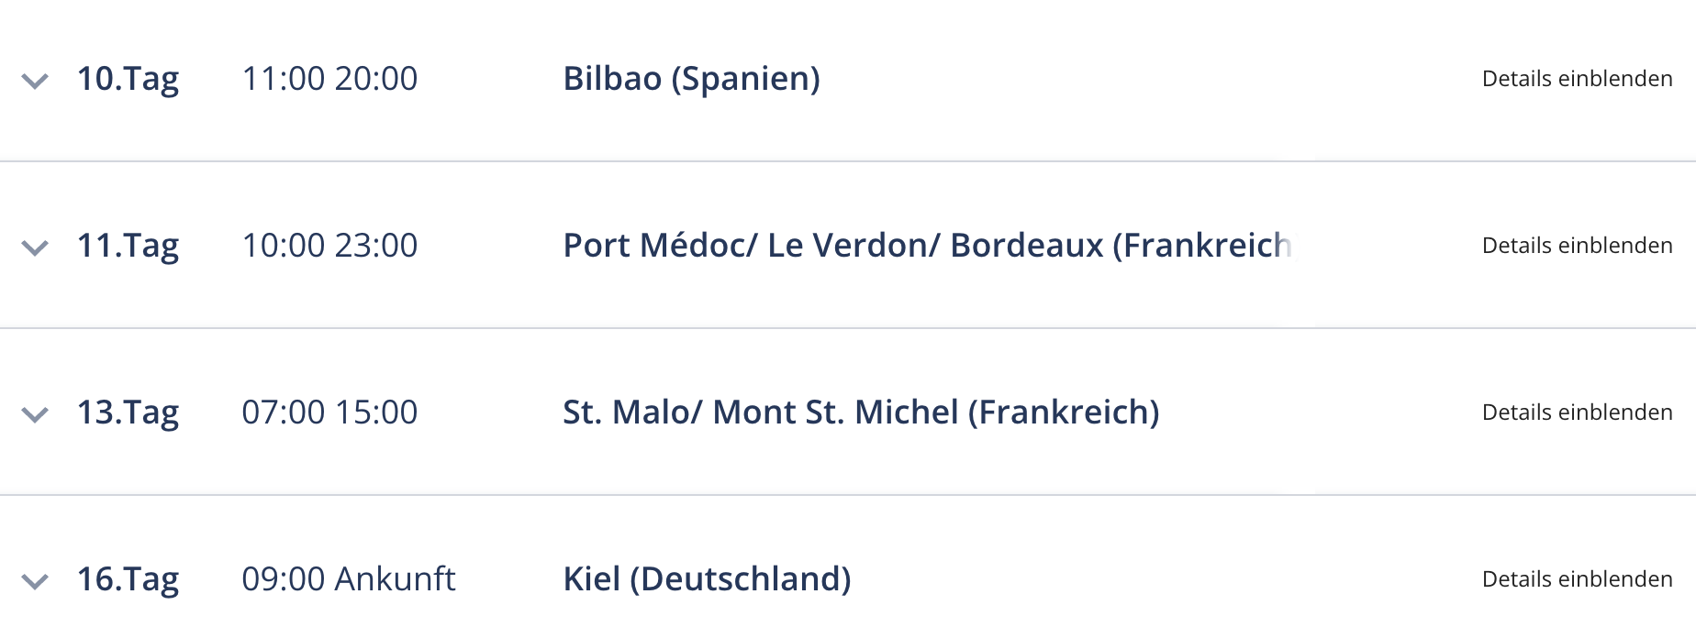1696x638 pixels.
Task: Show details for Kiel (Deutschland)
Action: click(x=1577, y=579)
